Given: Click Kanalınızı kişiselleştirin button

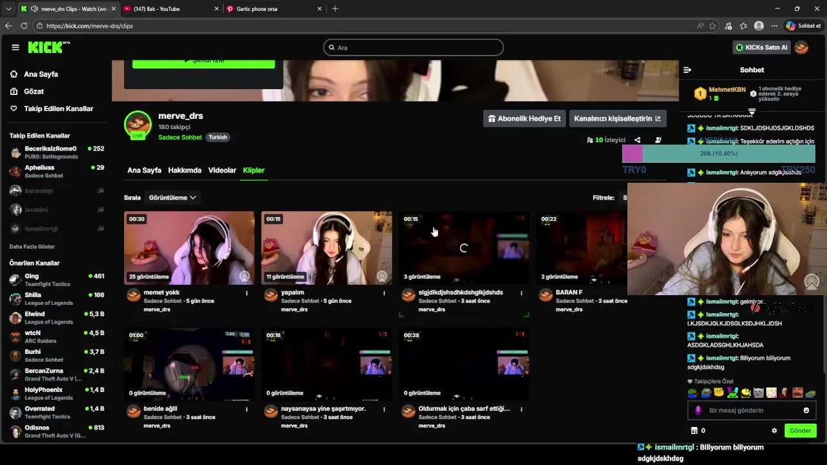Looking at the screenshot, I should click(x=618, y=119).
